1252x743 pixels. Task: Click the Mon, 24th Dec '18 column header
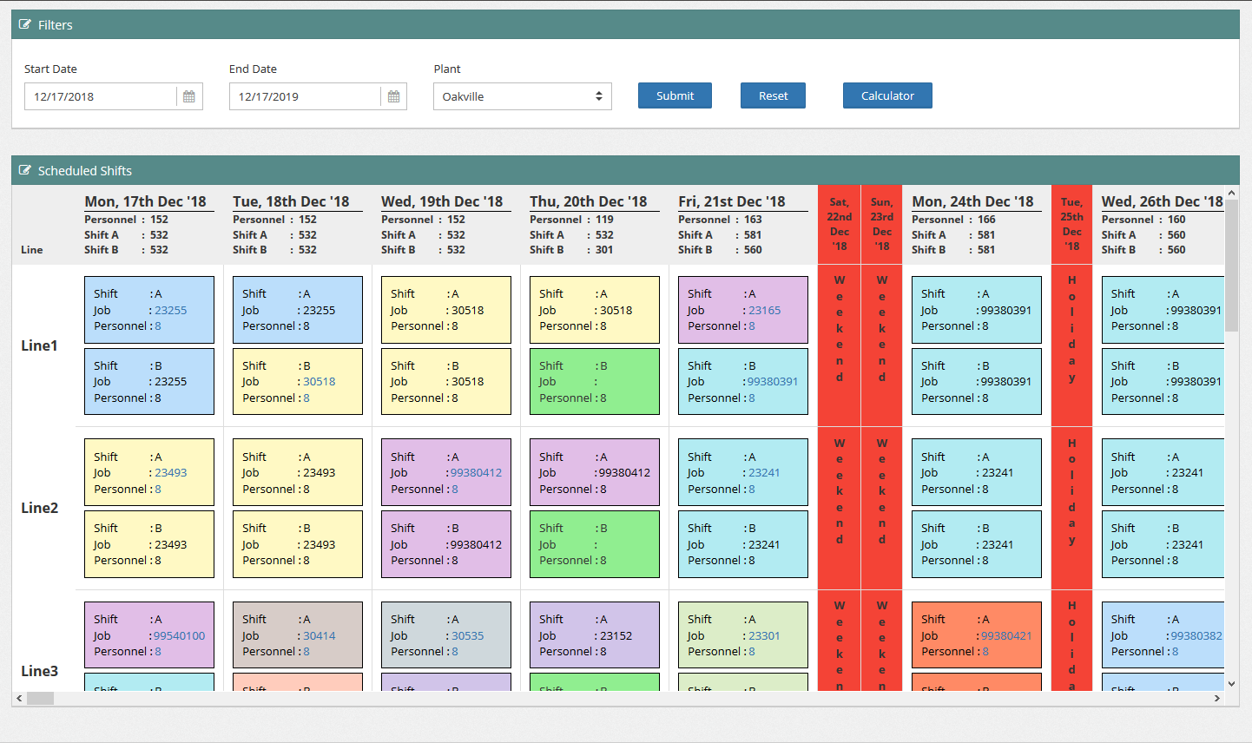coord(972,201)
